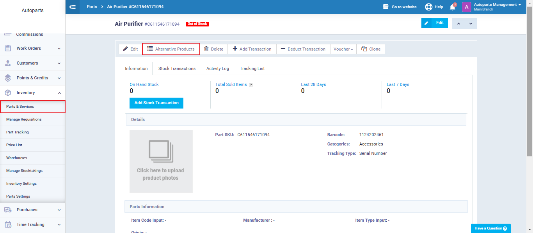Click the pencil icon in the blue Edit button
Viewport: 533px width, 233px height.
(426, 23)
